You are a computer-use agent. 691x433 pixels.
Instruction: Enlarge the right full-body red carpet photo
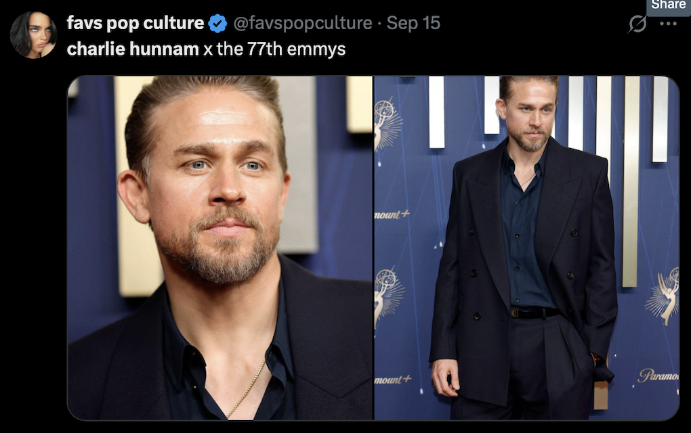[x=526, y=248]
